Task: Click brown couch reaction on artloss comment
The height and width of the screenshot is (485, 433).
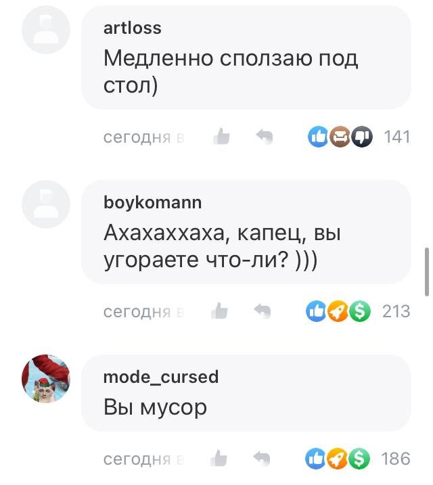Action: click(x=340, y=137)
